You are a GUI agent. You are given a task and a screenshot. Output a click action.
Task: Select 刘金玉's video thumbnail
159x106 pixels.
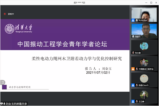click(144, 31)
